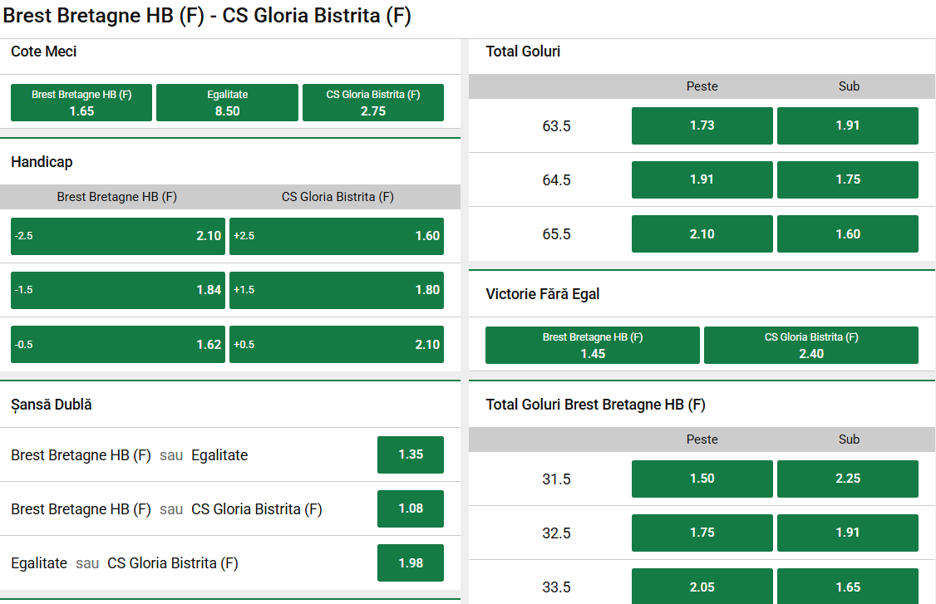Select Gloria Bistrita +1.5 at 1.80
Viewport: 936px width, 604px height.
coord(336,290)
